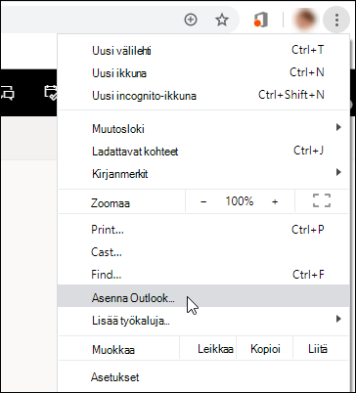
Task: Click the install app plus icon in address bar
Action: [191, 20]
